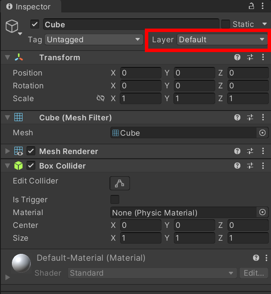Screen dimensions: 271x294
Task: Open Mesh Renderer more options menu
Action: click(x=263, y=151)
